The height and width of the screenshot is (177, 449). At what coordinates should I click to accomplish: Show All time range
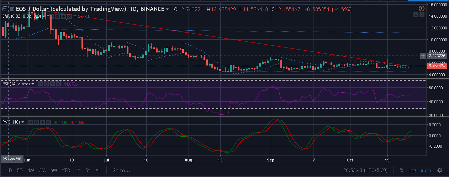pyautogui.click(x=98, y=170)
